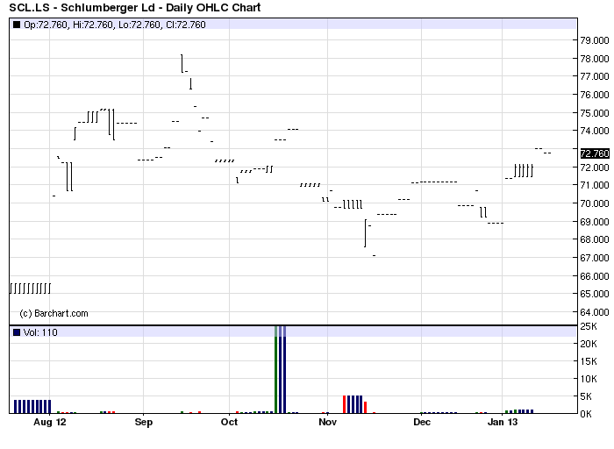614x449 pixels.
Task: Click the highest price bar near 78.000
Action: [182, 63]
